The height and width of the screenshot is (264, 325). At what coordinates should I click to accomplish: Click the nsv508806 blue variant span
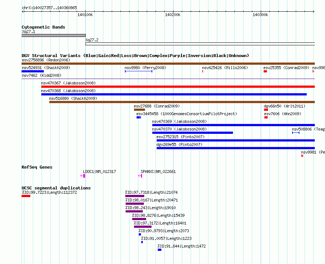click(296, 133)
